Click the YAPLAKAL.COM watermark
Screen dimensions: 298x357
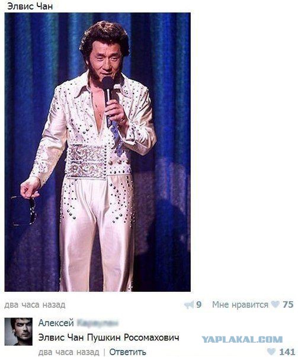[242, 340]
